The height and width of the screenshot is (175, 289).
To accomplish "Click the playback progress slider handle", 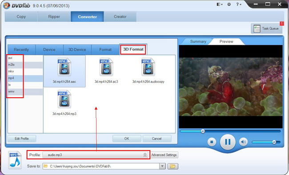I will [x=203, y=131].
